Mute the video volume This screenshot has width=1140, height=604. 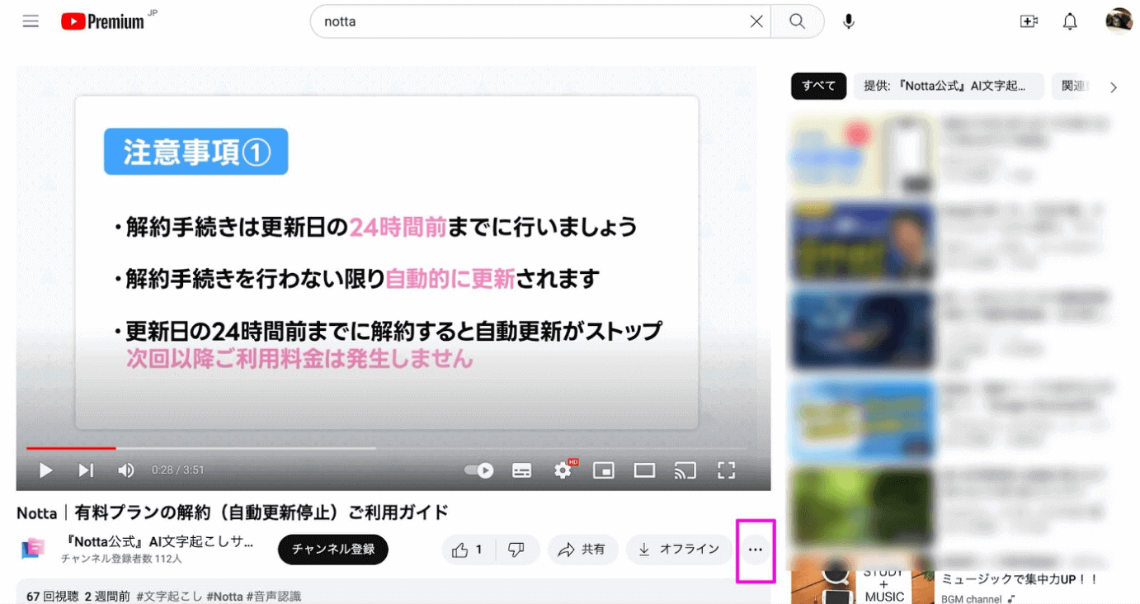[x=125, y=470]
